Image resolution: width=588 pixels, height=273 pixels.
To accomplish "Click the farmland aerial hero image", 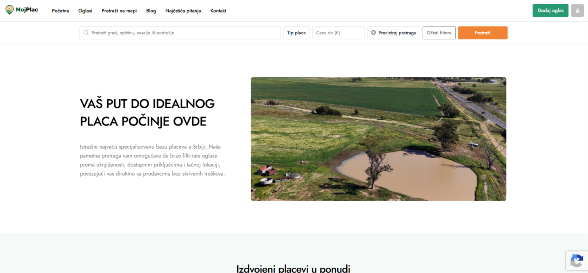I will 379,139.
